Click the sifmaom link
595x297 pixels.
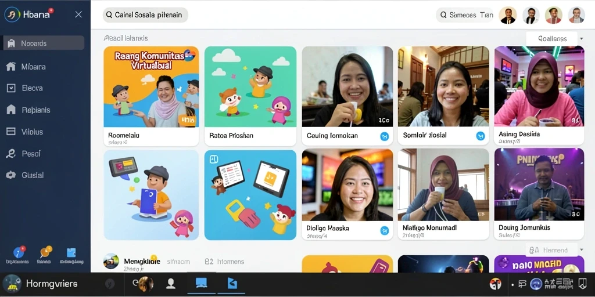coord(178,262)
